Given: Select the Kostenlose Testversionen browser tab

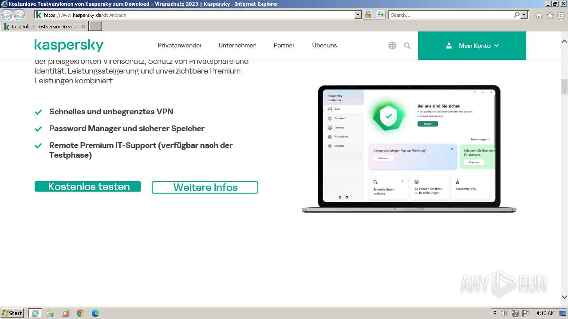Looking at the screenshot, I should 44,27.
